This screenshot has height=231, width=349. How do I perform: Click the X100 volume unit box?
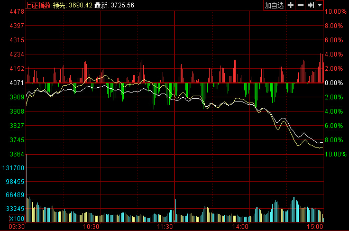tap(17, 218)
